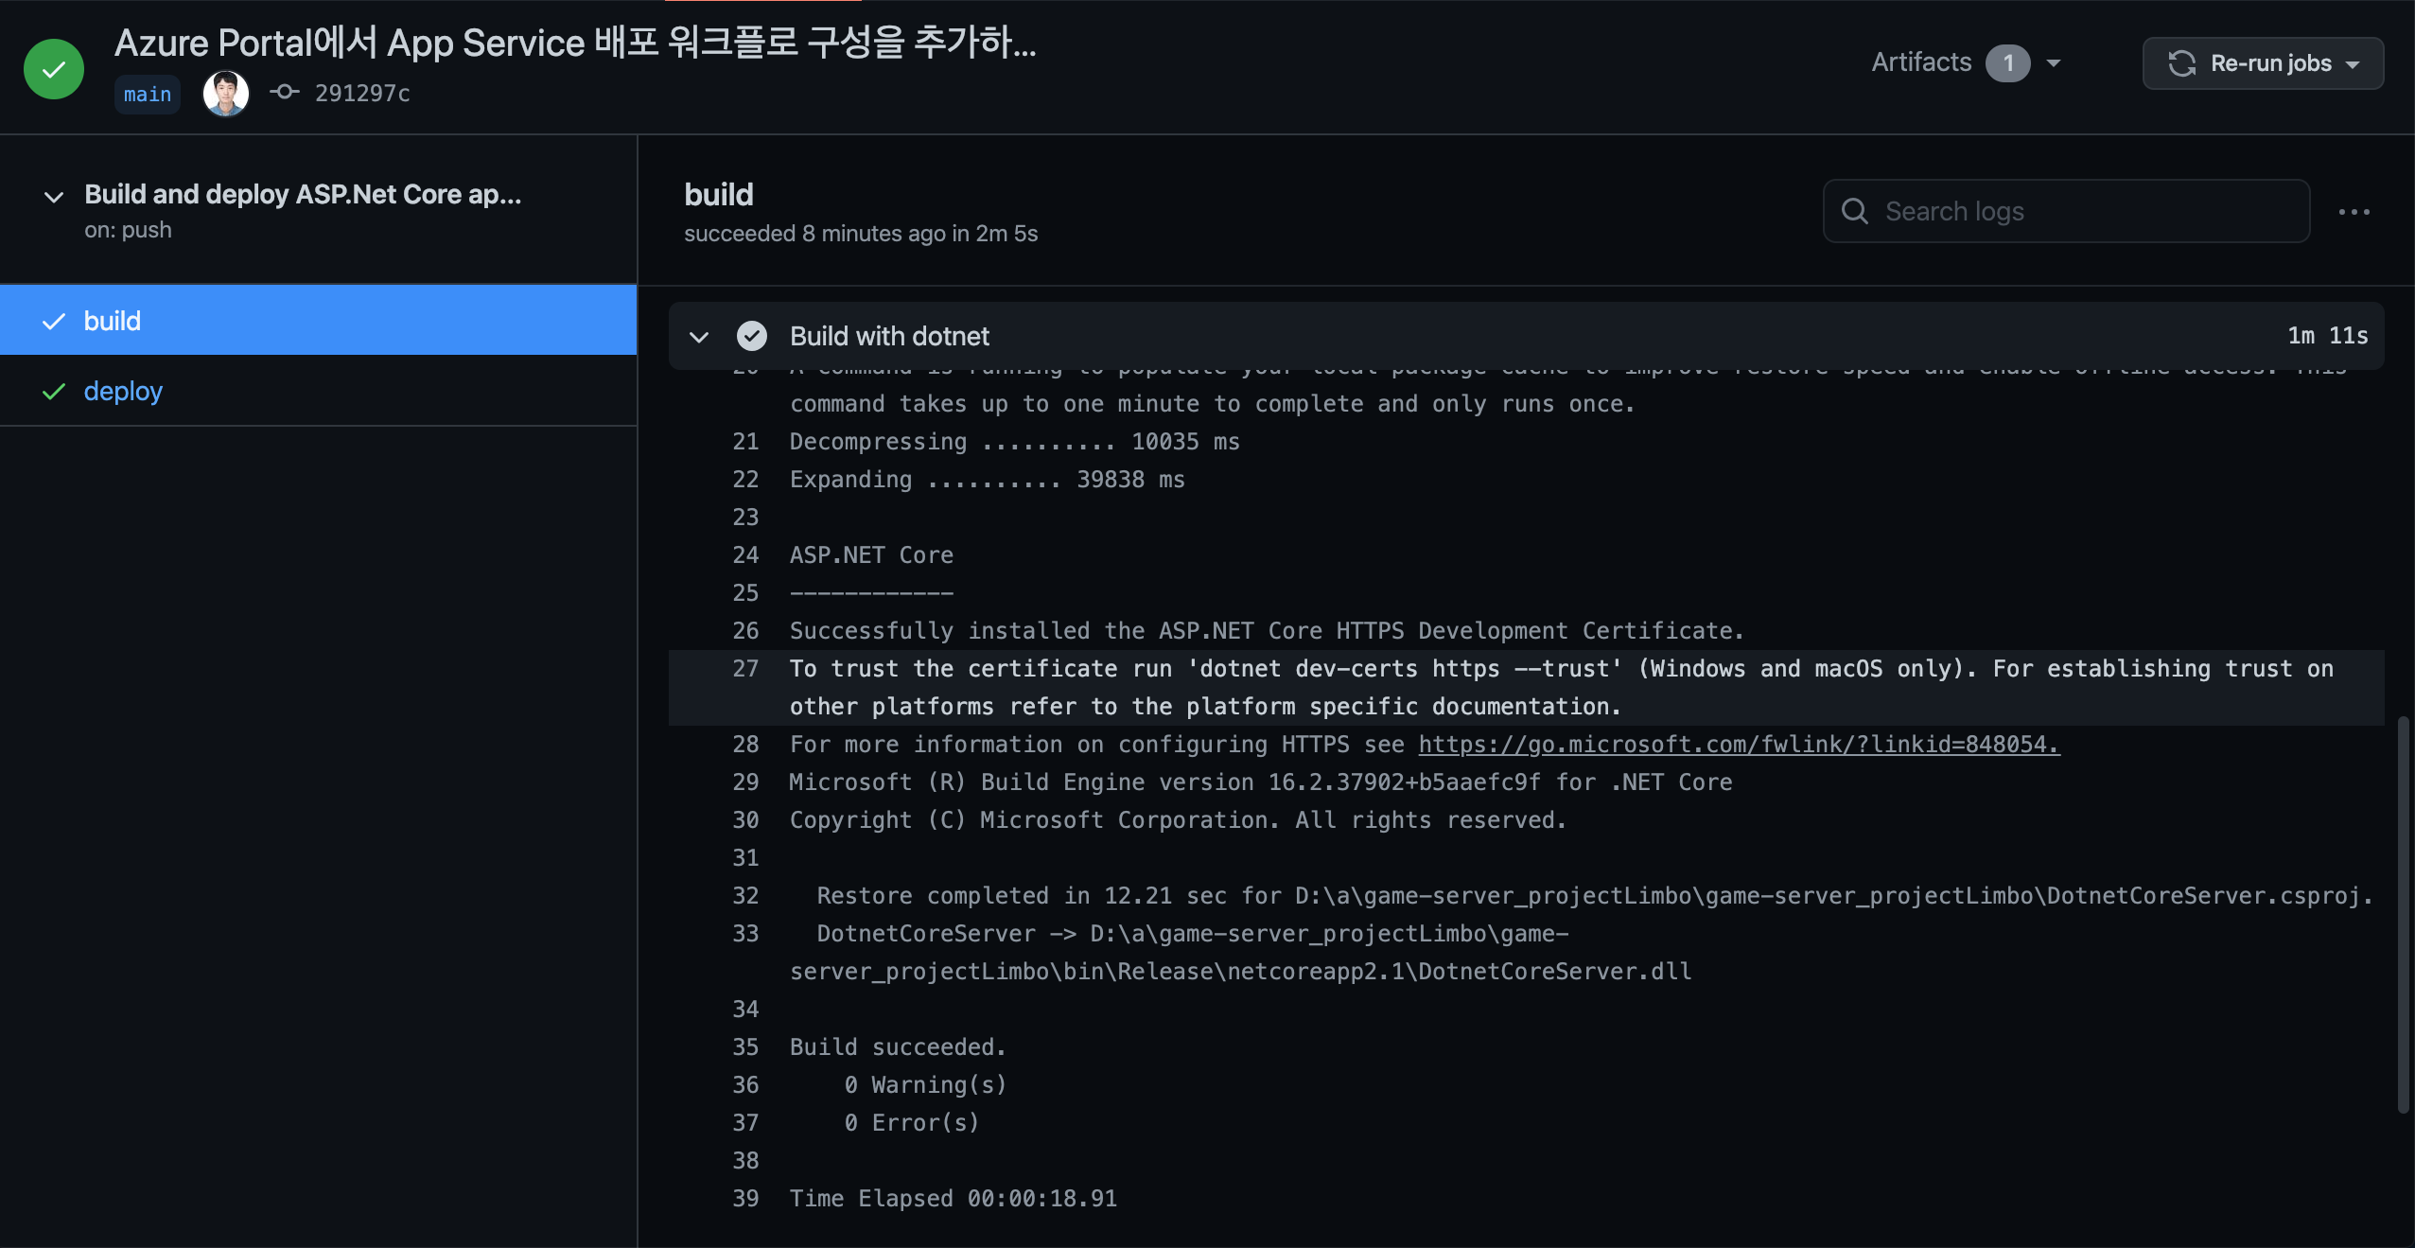Click the search magnifier icon in logs
2415x1248 pixels.
point(1855,211)
